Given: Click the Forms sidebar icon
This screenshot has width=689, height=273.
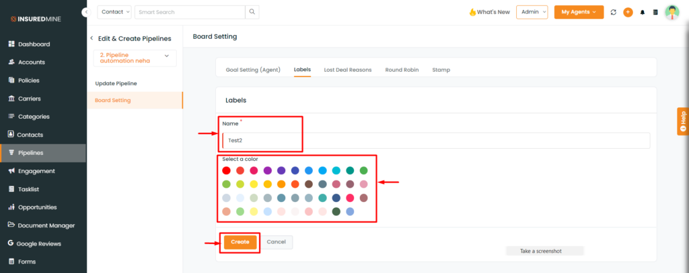Looking at the screenshot, I should (11, 262).
